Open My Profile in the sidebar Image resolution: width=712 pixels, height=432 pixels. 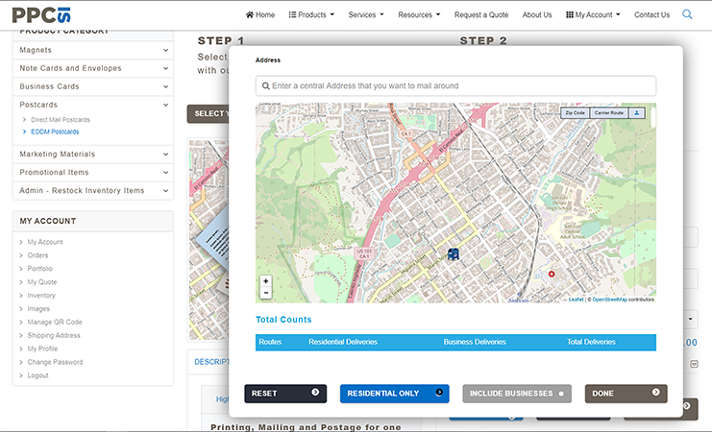pyautogui.click(x=42, y=348)
